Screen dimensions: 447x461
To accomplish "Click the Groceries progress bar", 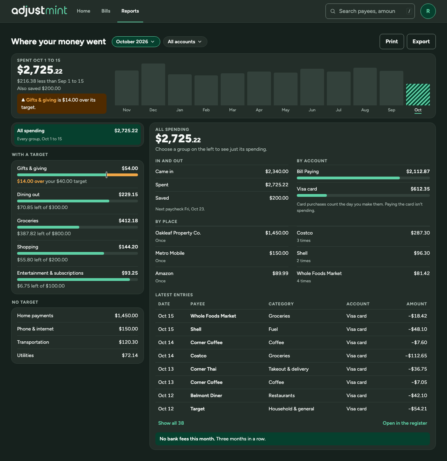I will (78, 227).
